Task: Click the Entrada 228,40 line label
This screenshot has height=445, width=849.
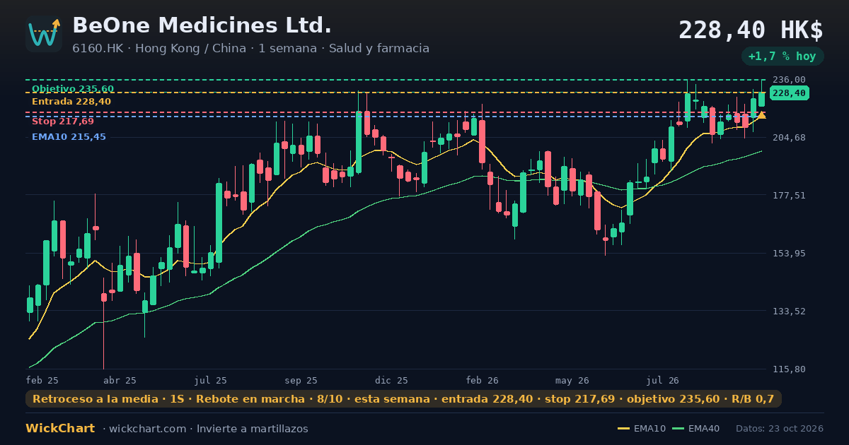Action: click(71, 102)
